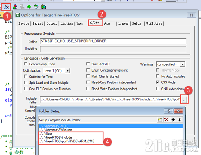This screenshot has height=155, width=201.
Task: Move include path down with down arrow
Action: tap(179, 120)
